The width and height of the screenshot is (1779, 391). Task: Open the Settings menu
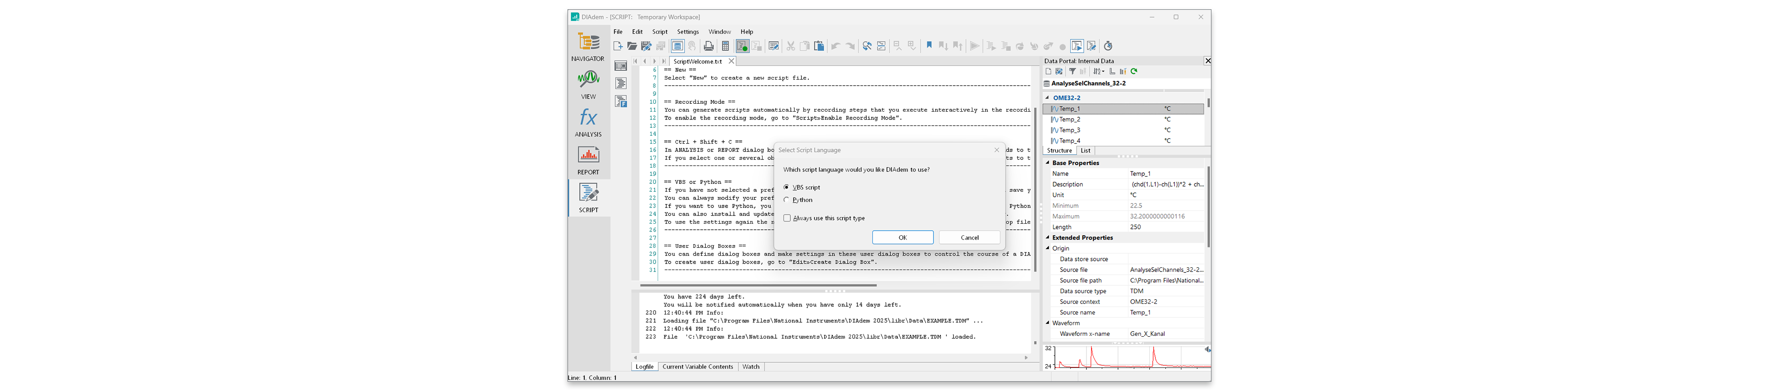tap(688, 32)
